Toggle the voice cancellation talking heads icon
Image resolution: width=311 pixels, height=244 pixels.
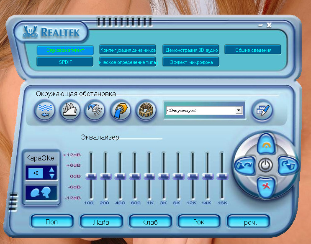tap(41, 193)
